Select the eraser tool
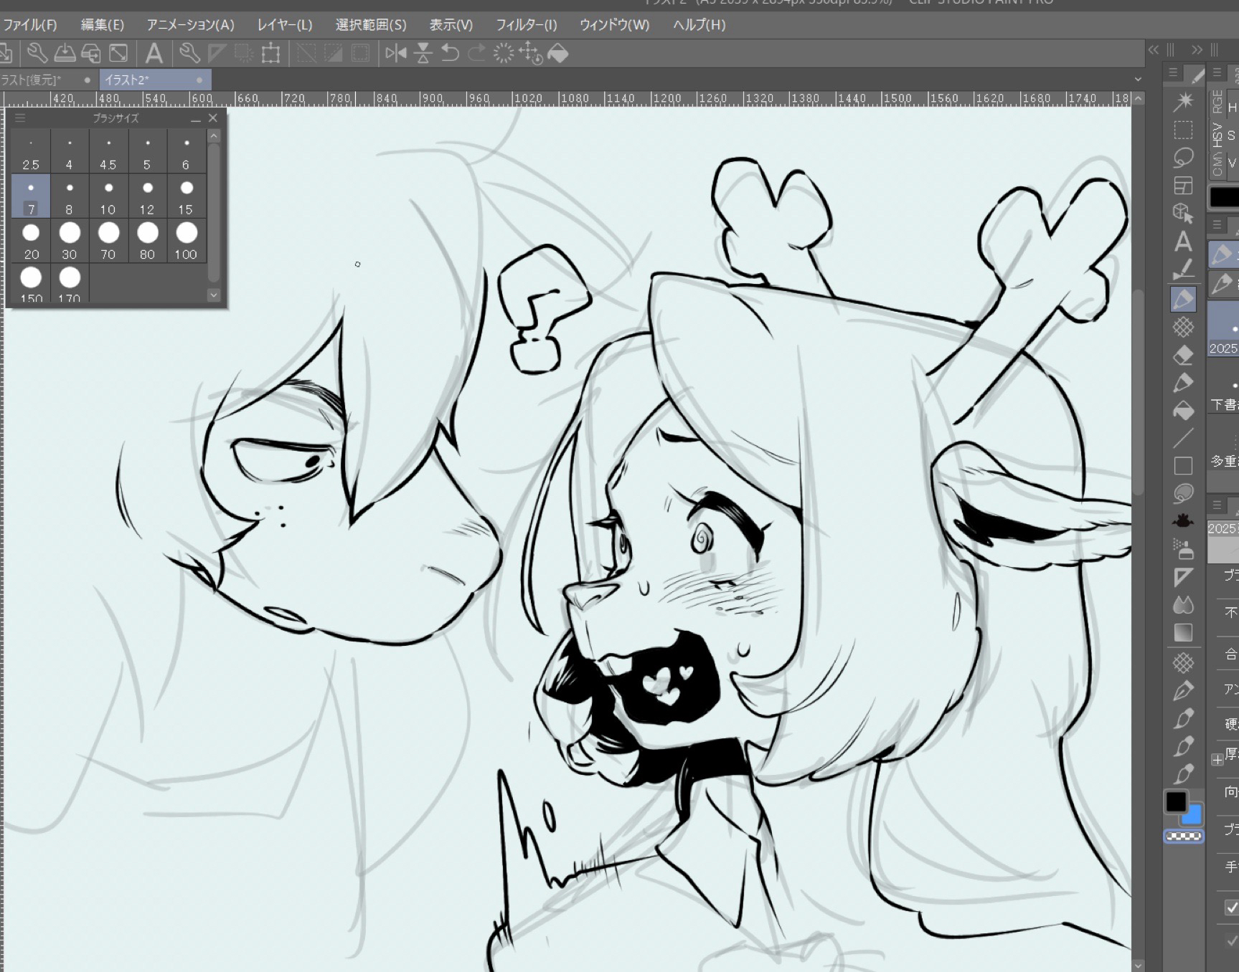Viewport: 1239px width, 972px height. coord(1183,355)
